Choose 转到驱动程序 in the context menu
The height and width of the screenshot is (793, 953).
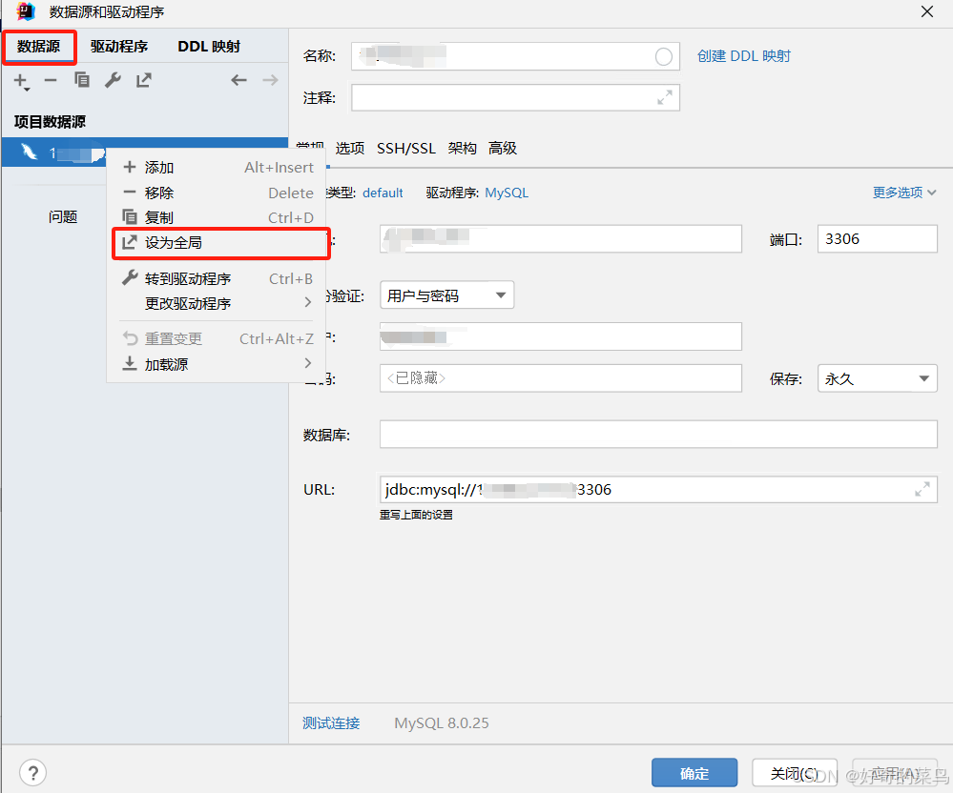click(217, 278)
